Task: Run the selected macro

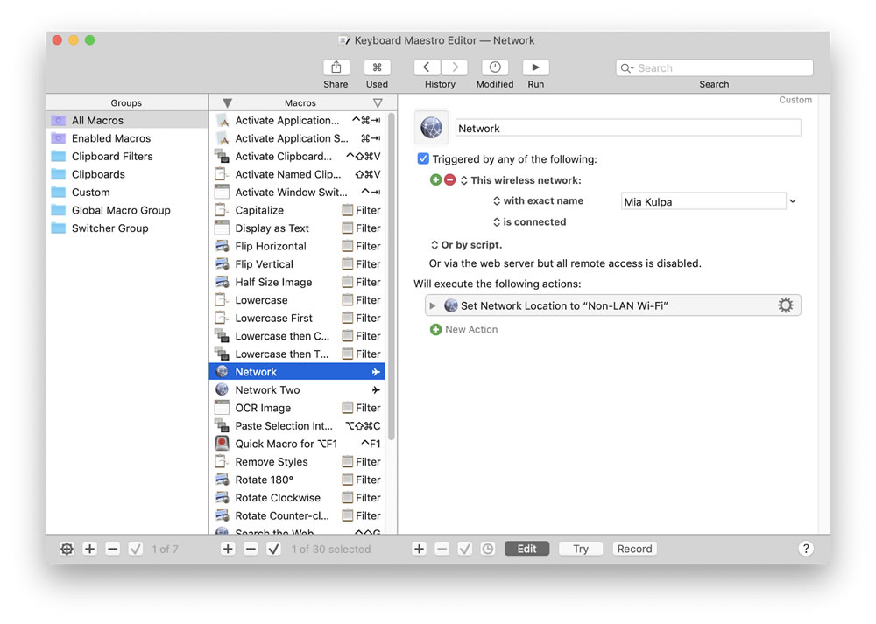Action: coord(536,67)
